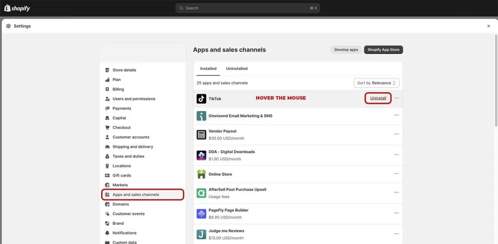
Task: Open more options for Omnisend
Action: click(x=396, y=115)
